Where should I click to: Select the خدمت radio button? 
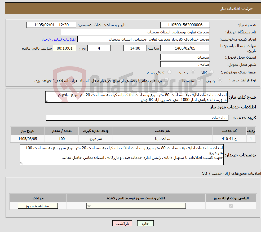pos(193,72)
